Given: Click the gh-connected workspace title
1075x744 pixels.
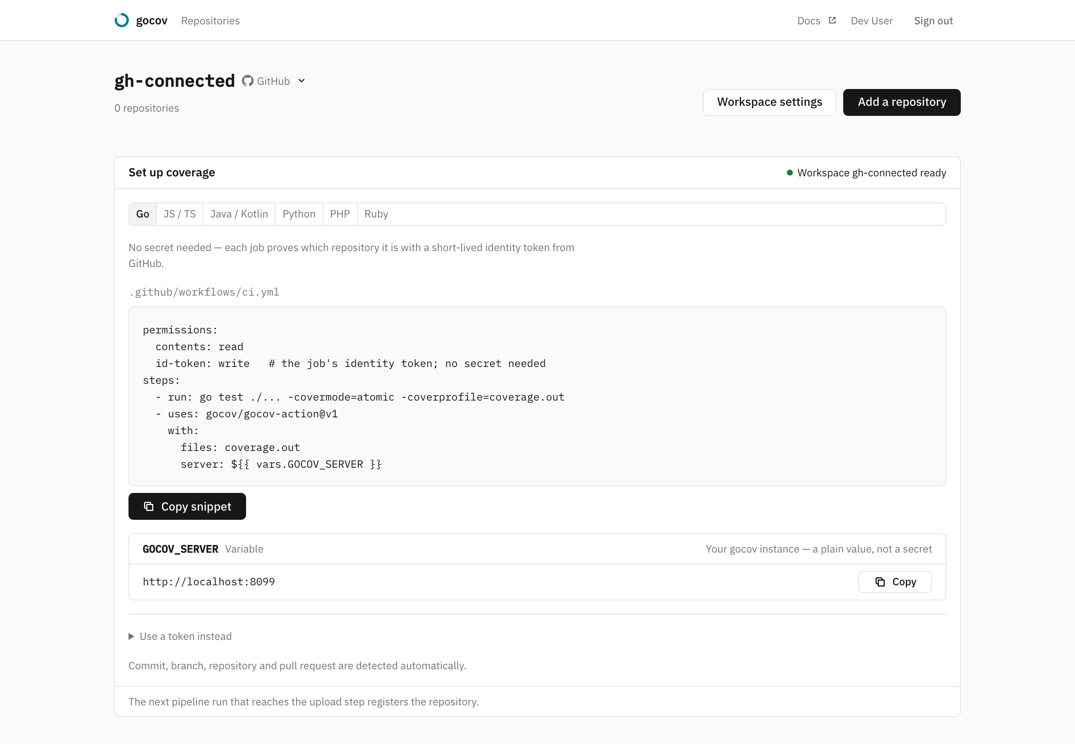Looking at the screenshot, I should click(175, 81).
